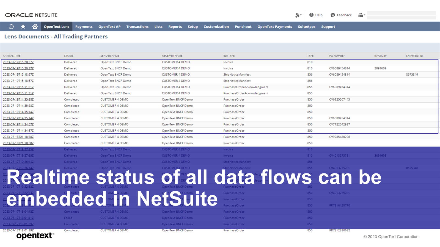
Task: Open the Create New menu icon
Action: click(x=298, y=15)
